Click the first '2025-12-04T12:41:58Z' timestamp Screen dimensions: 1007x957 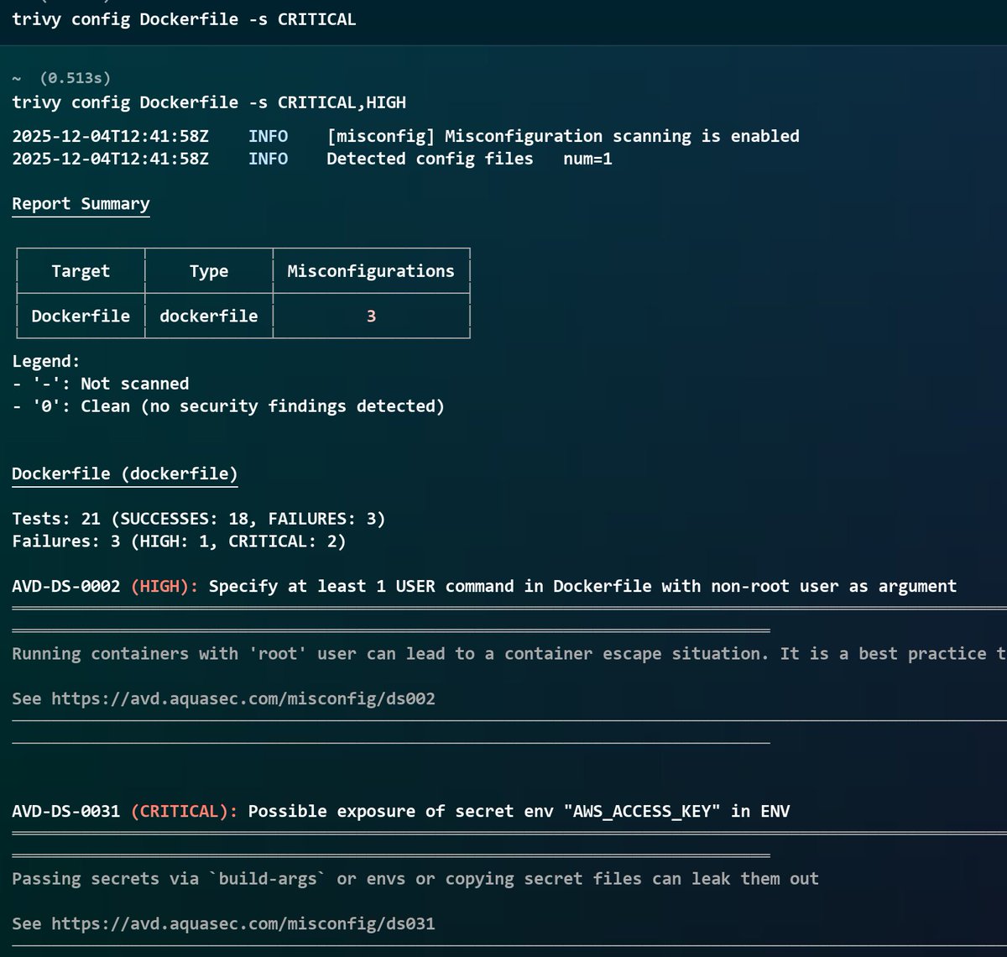click(x=110, y=136)
